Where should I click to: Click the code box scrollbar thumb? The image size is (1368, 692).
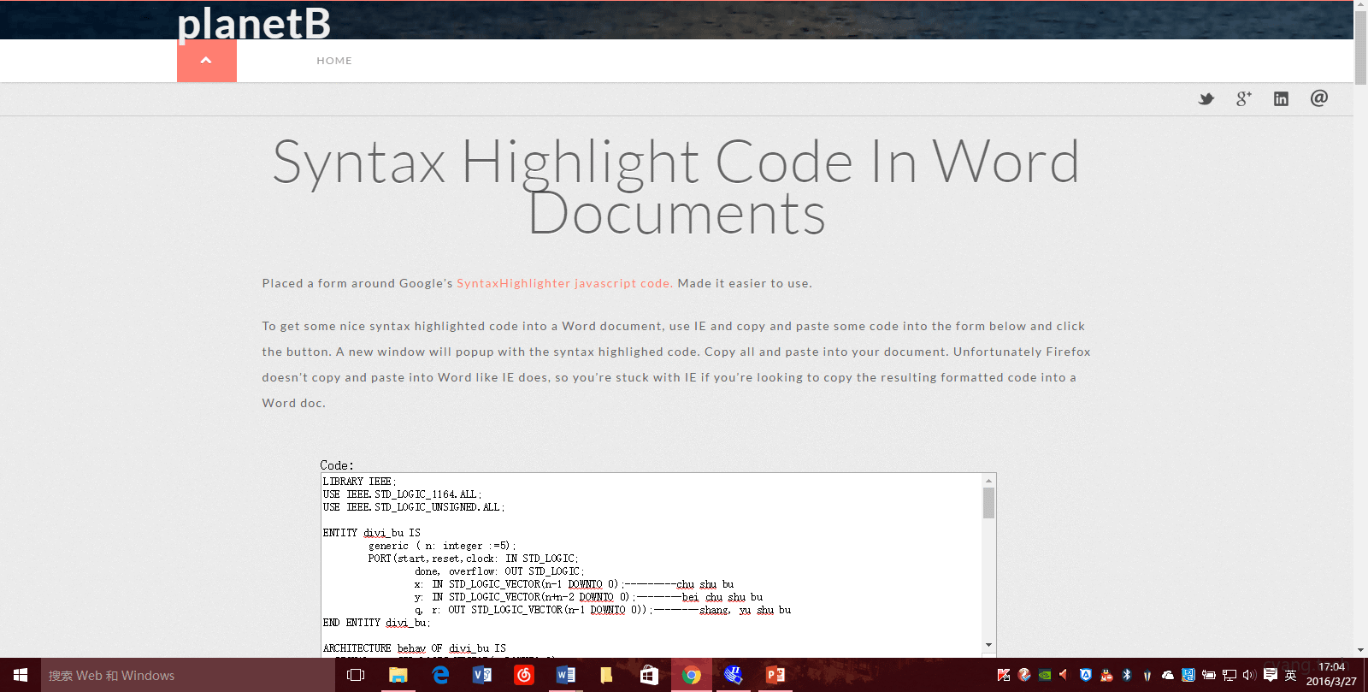[x=988, y=503]
